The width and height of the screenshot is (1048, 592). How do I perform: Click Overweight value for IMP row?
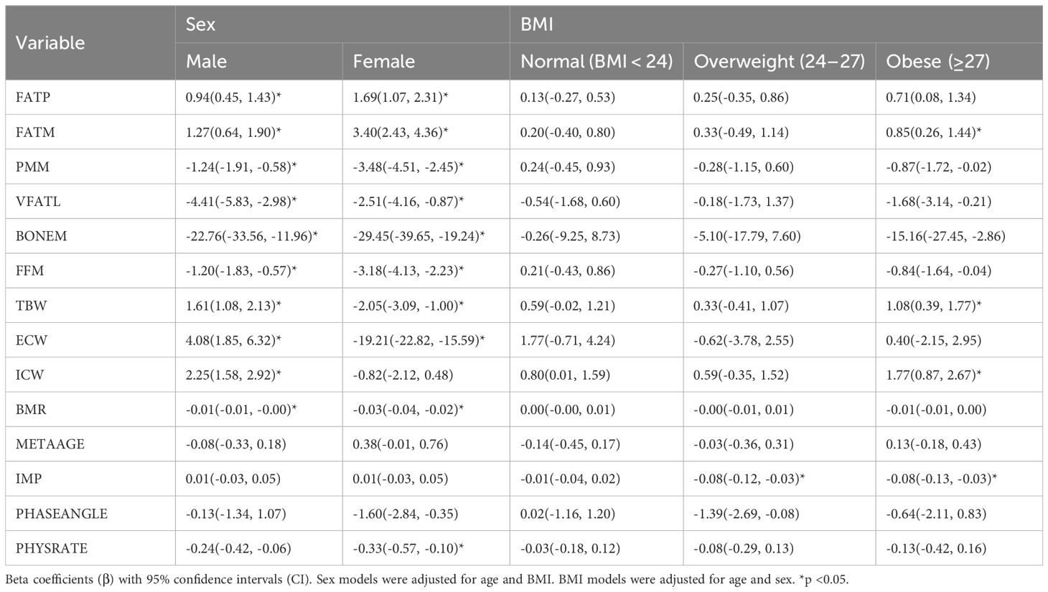(x=749, y=479)
